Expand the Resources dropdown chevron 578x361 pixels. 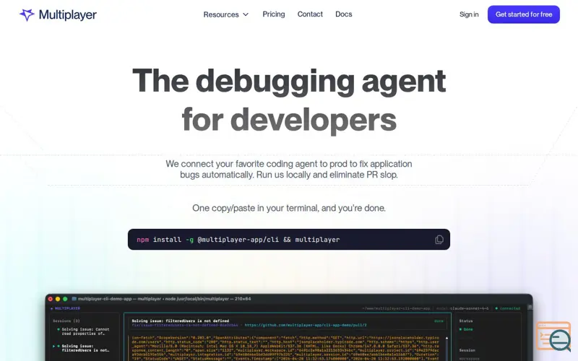point(246,14)
